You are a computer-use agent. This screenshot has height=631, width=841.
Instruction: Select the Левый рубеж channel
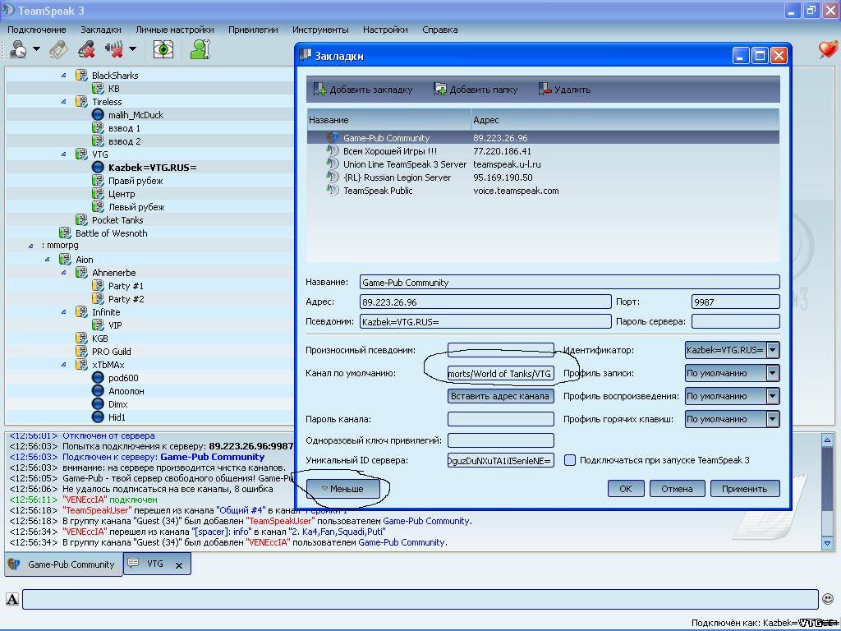click(136, 207)
